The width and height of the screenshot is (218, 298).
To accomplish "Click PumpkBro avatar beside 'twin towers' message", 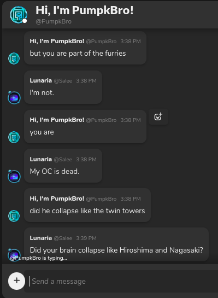I will (x=14, y=216).
